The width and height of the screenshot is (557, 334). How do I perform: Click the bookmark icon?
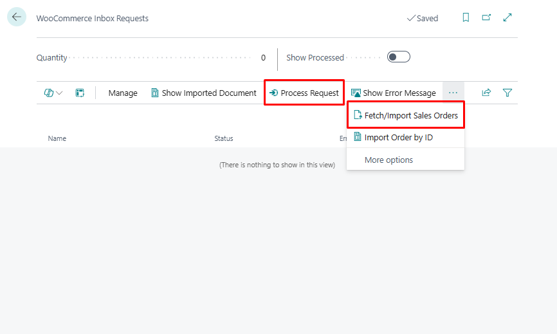[466, 17]
